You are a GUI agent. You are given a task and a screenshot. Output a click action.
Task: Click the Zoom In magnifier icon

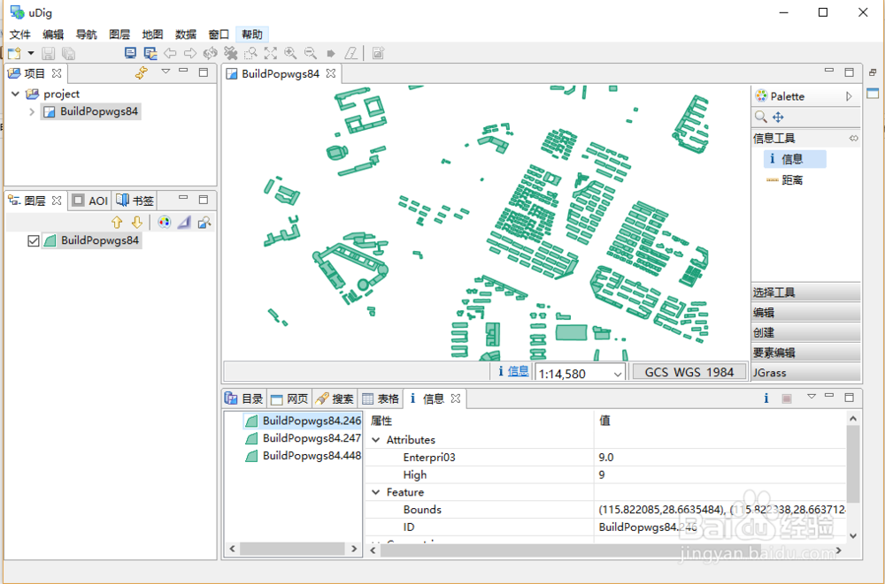(x=290, y=54)
